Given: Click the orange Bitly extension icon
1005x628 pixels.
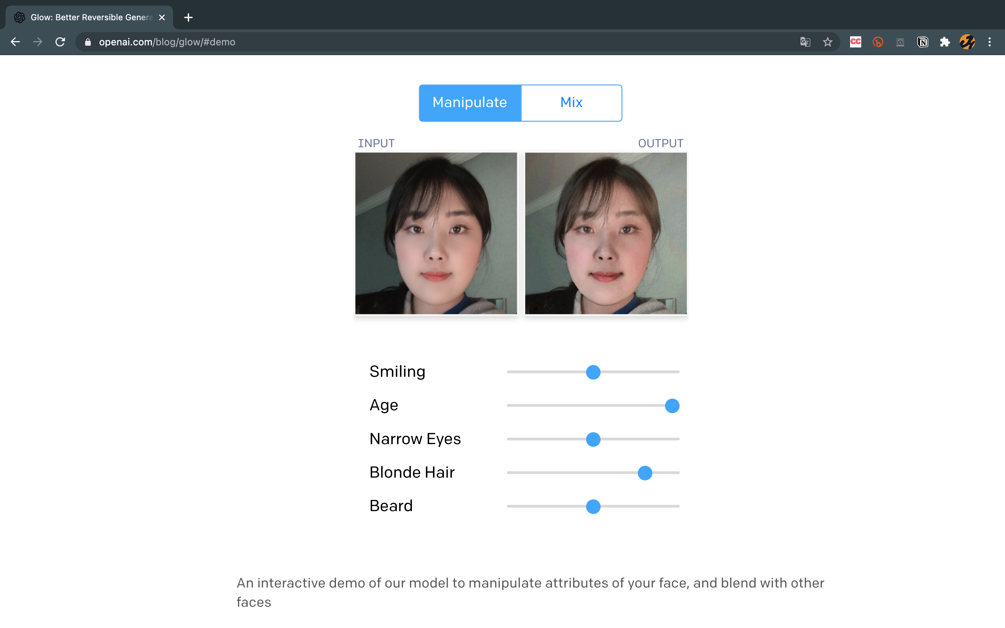Looking at the screenshot, I should click(878, 42).
